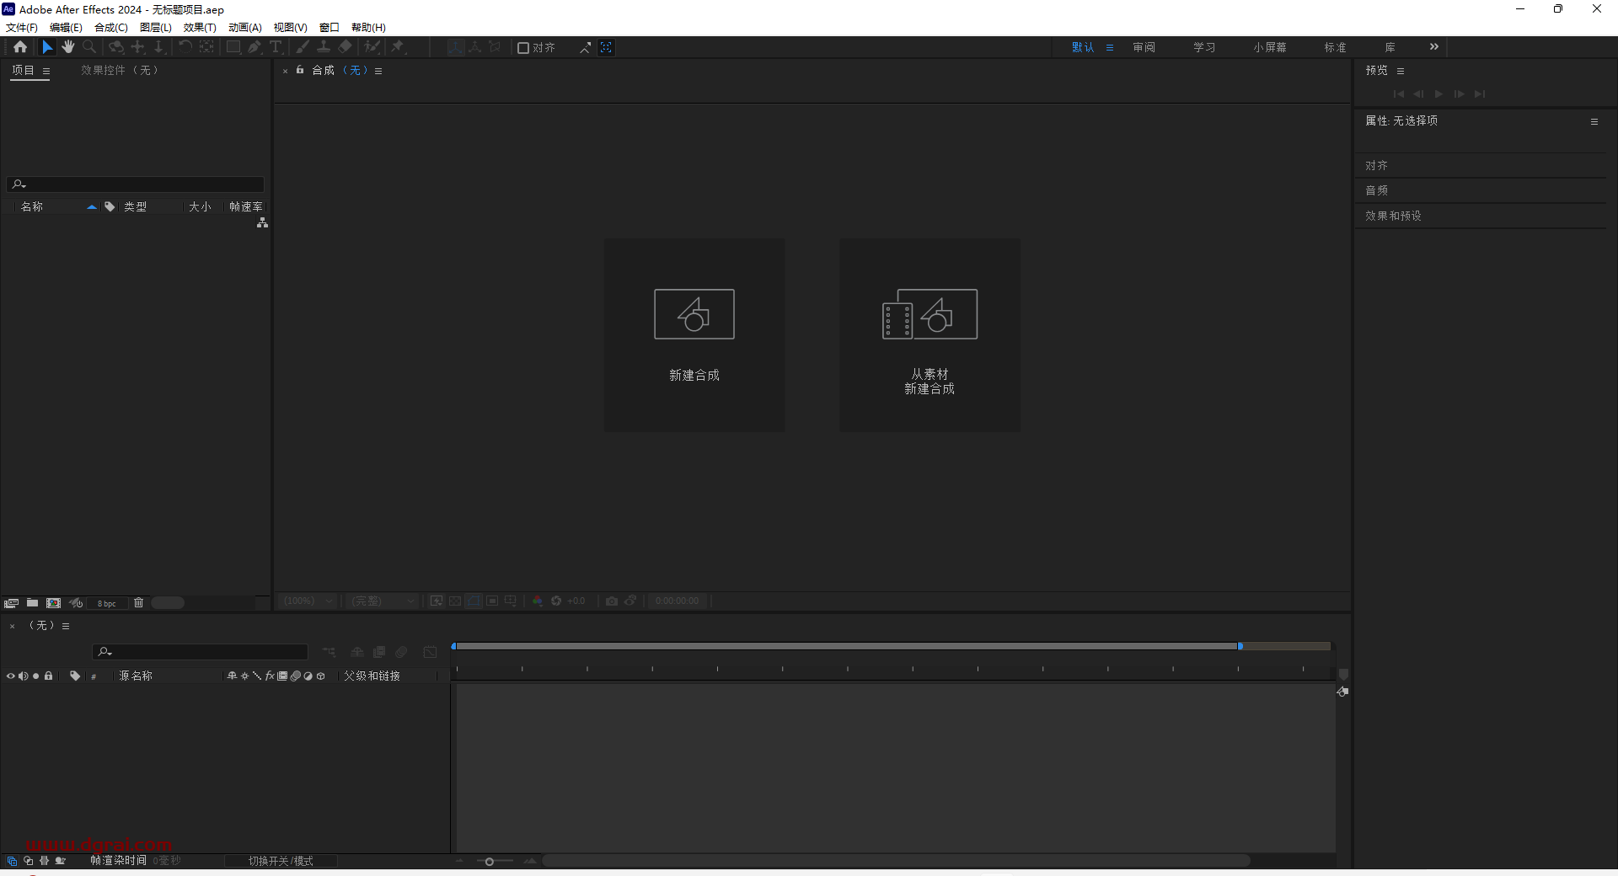Select the Hand tool
Viewport: 1618px width, 876px height.
pyautogui.click(x=68, y=47)
